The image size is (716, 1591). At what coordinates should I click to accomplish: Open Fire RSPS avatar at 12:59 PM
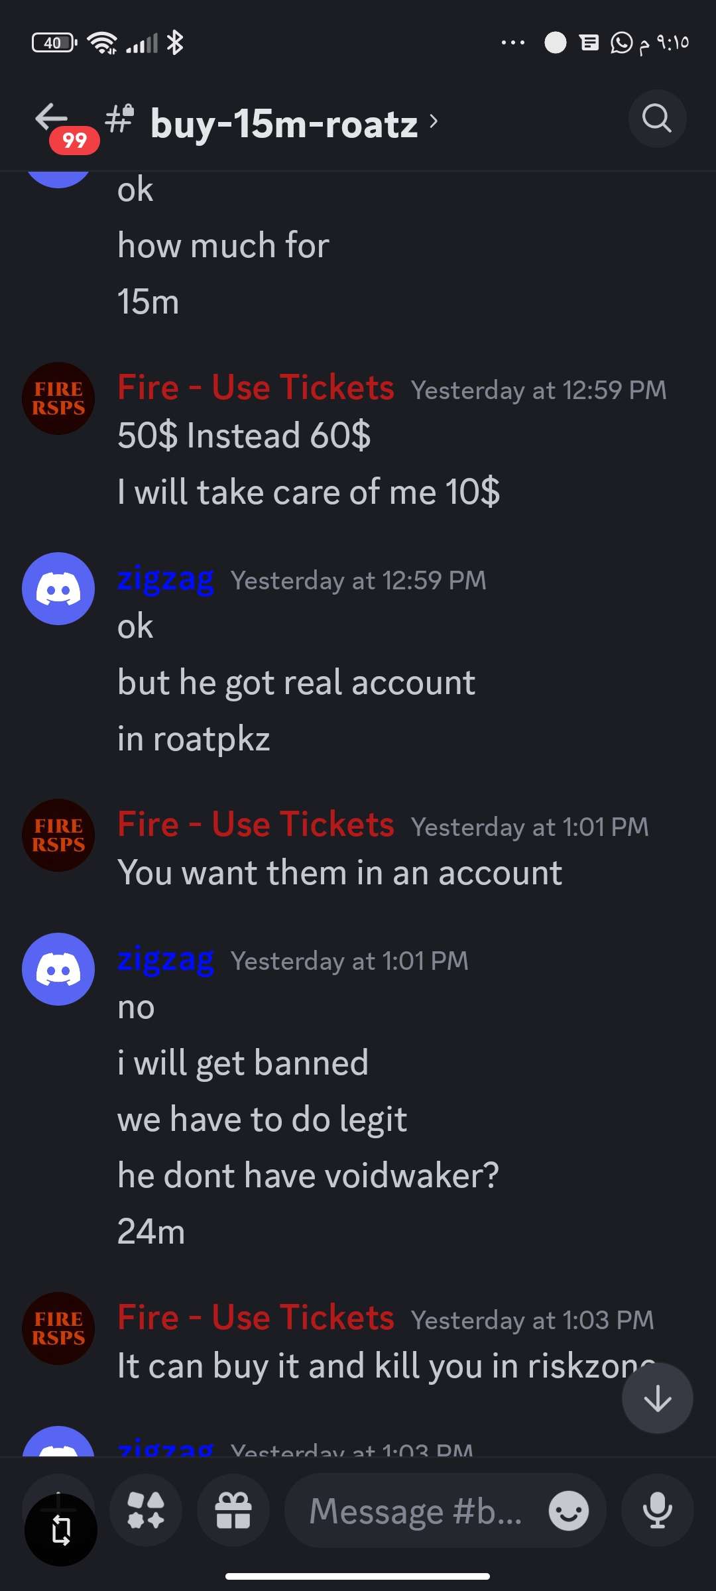(x=58, y=398)
